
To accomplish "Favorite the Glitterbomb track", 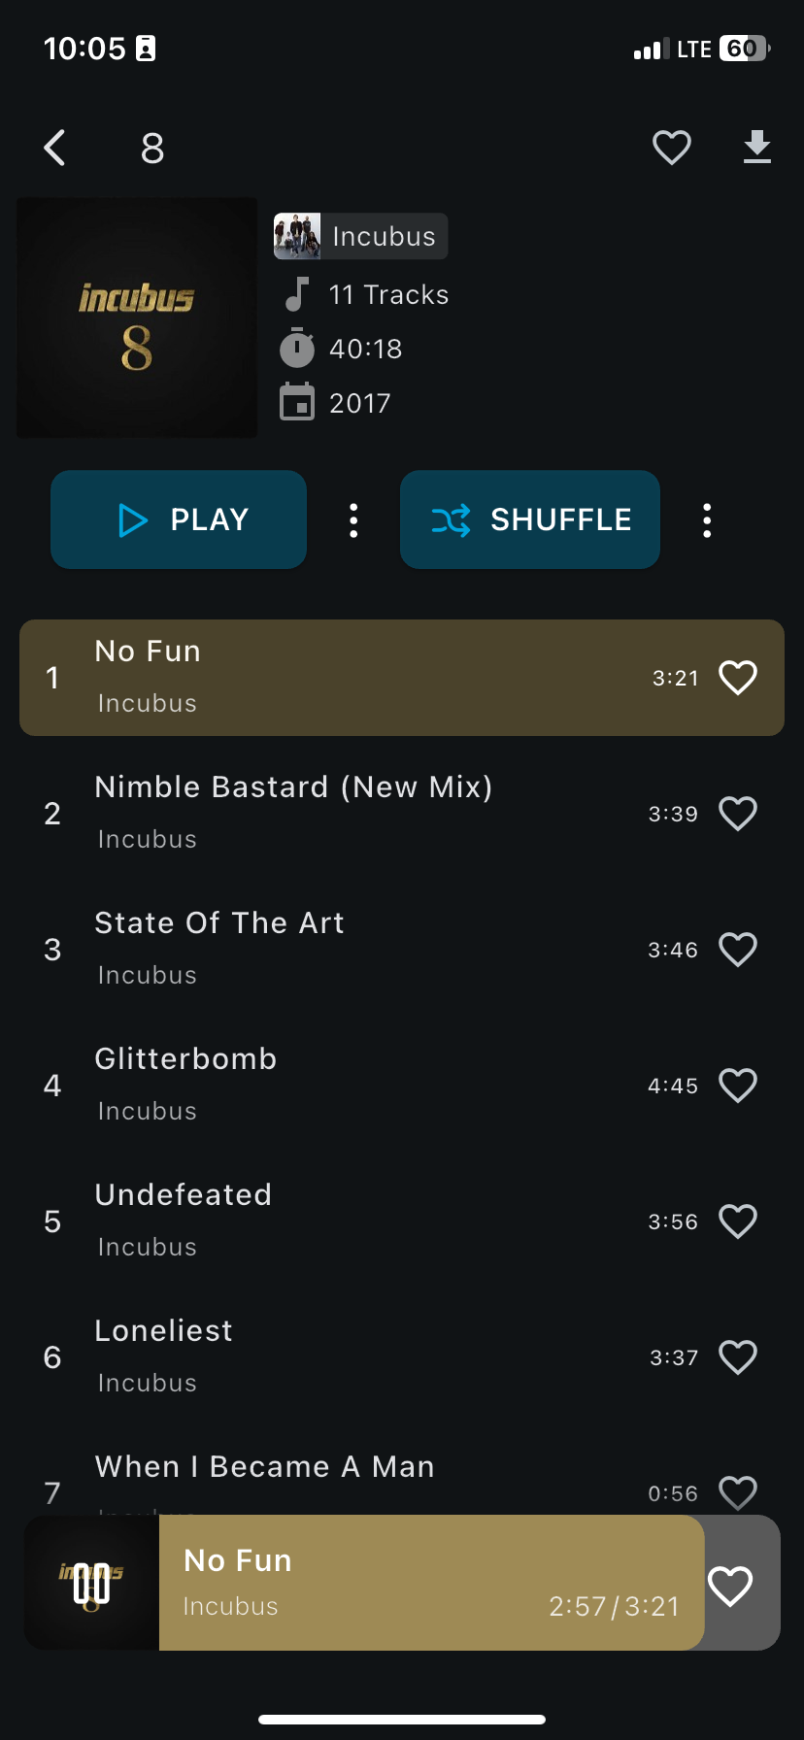I will 737,1086.
